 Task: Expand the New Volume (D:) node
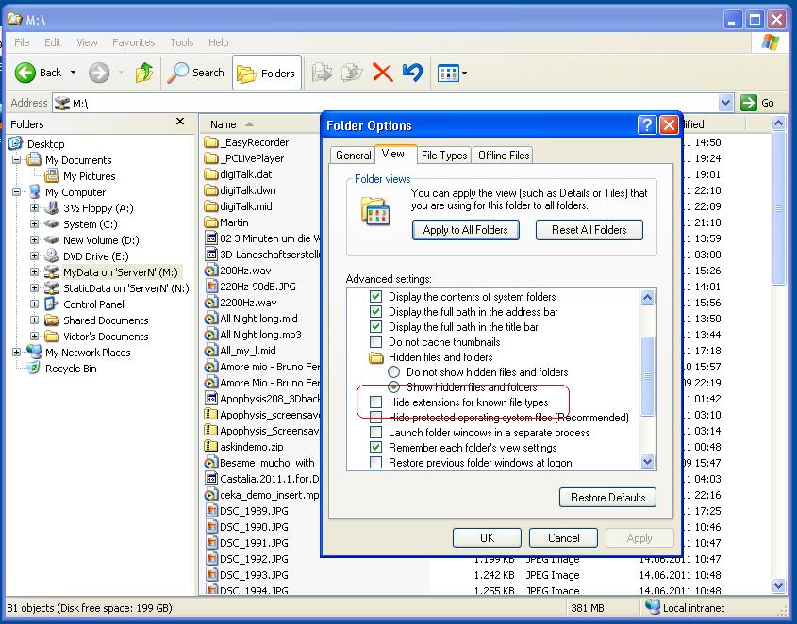click(x=34, y=239)
